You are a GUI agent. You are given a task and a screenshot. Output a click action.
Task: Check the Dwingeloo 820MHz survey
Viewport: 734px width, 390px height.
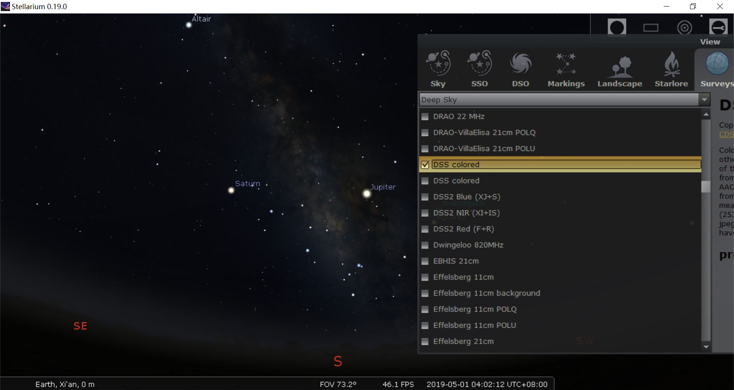pos(425,245)
